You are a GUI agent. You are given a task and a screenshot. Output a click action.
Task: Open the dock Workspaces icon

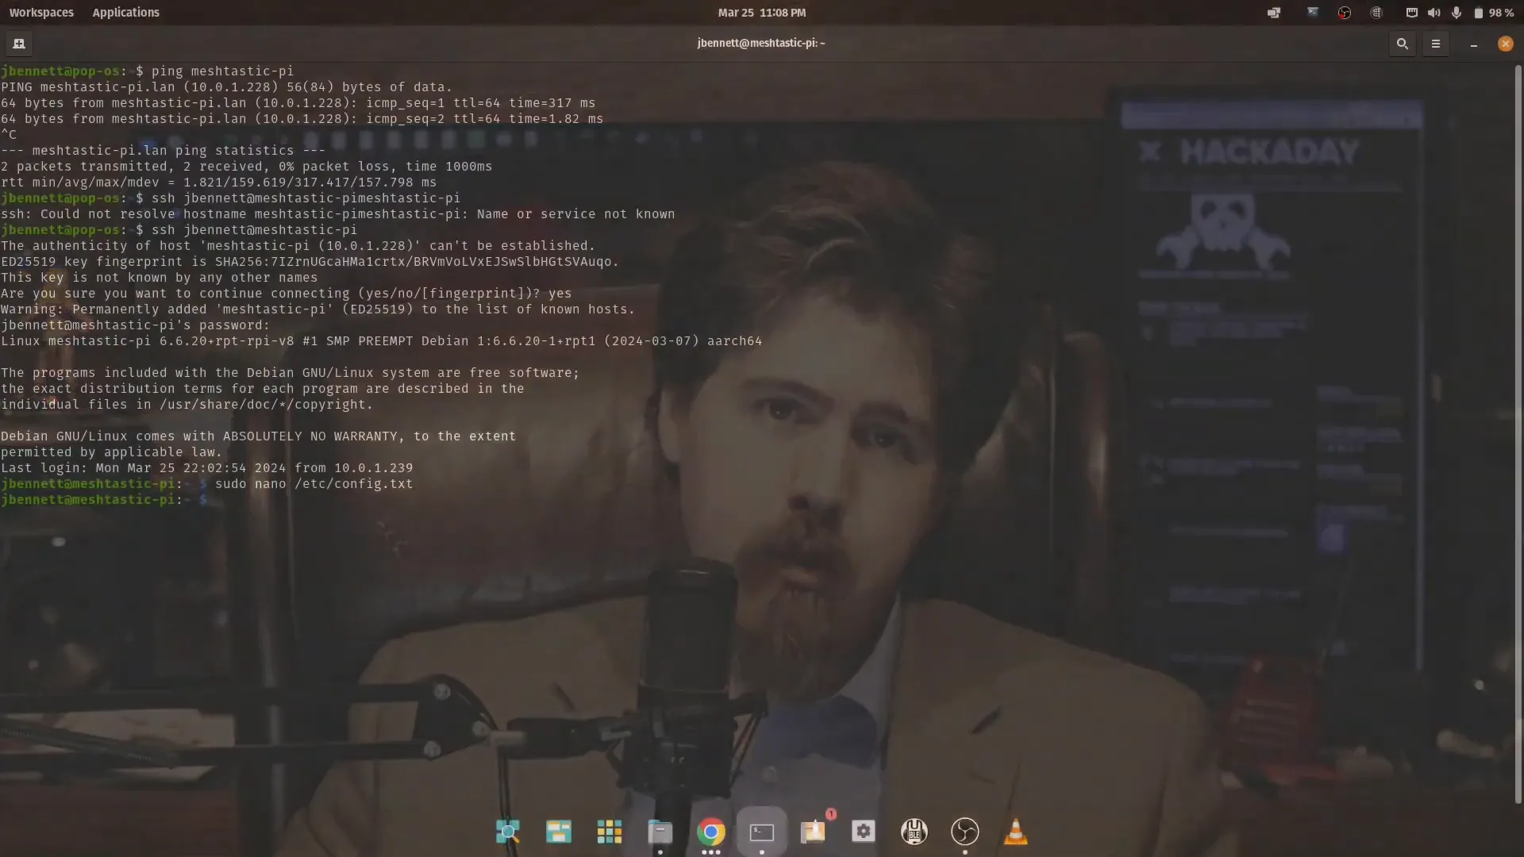[x=559, y=832]
